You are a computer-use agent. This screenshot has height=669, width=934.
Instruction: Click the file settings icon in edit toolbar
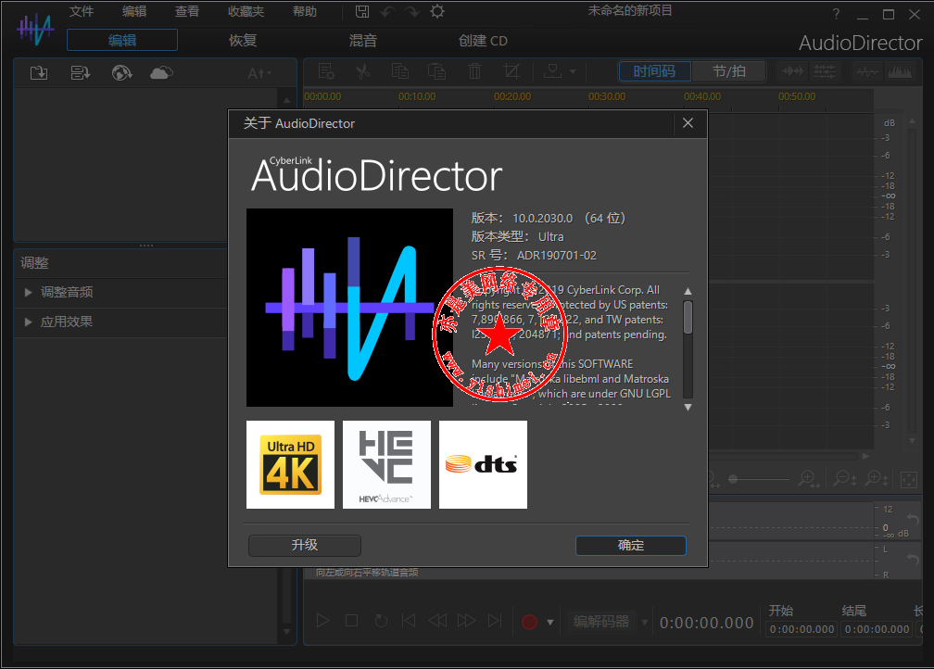[326, 71]
